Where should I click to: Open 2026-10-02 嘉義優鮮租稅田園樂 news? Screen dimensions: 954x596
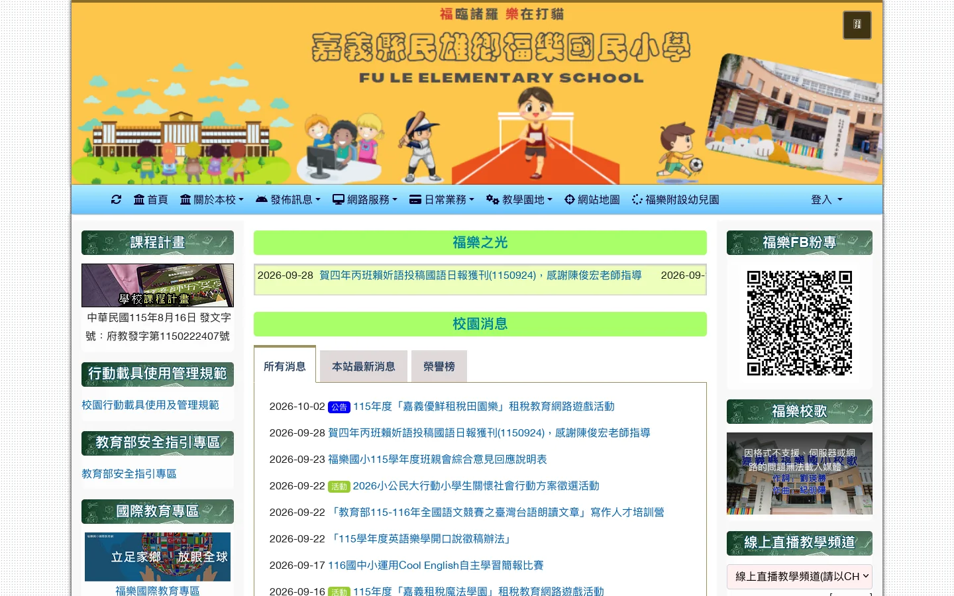coord(484,406)
